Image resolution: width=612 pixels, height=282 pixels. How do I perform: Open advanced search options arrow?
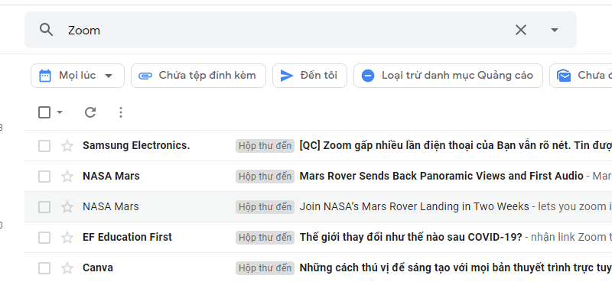[554, 30]
